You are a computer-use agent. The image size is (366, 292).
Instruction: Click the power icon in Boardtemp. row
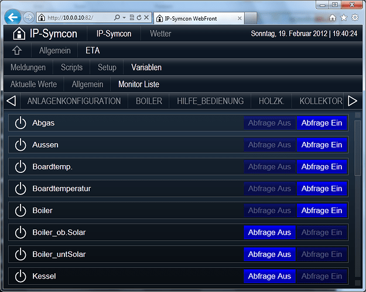tap(20, 166)
